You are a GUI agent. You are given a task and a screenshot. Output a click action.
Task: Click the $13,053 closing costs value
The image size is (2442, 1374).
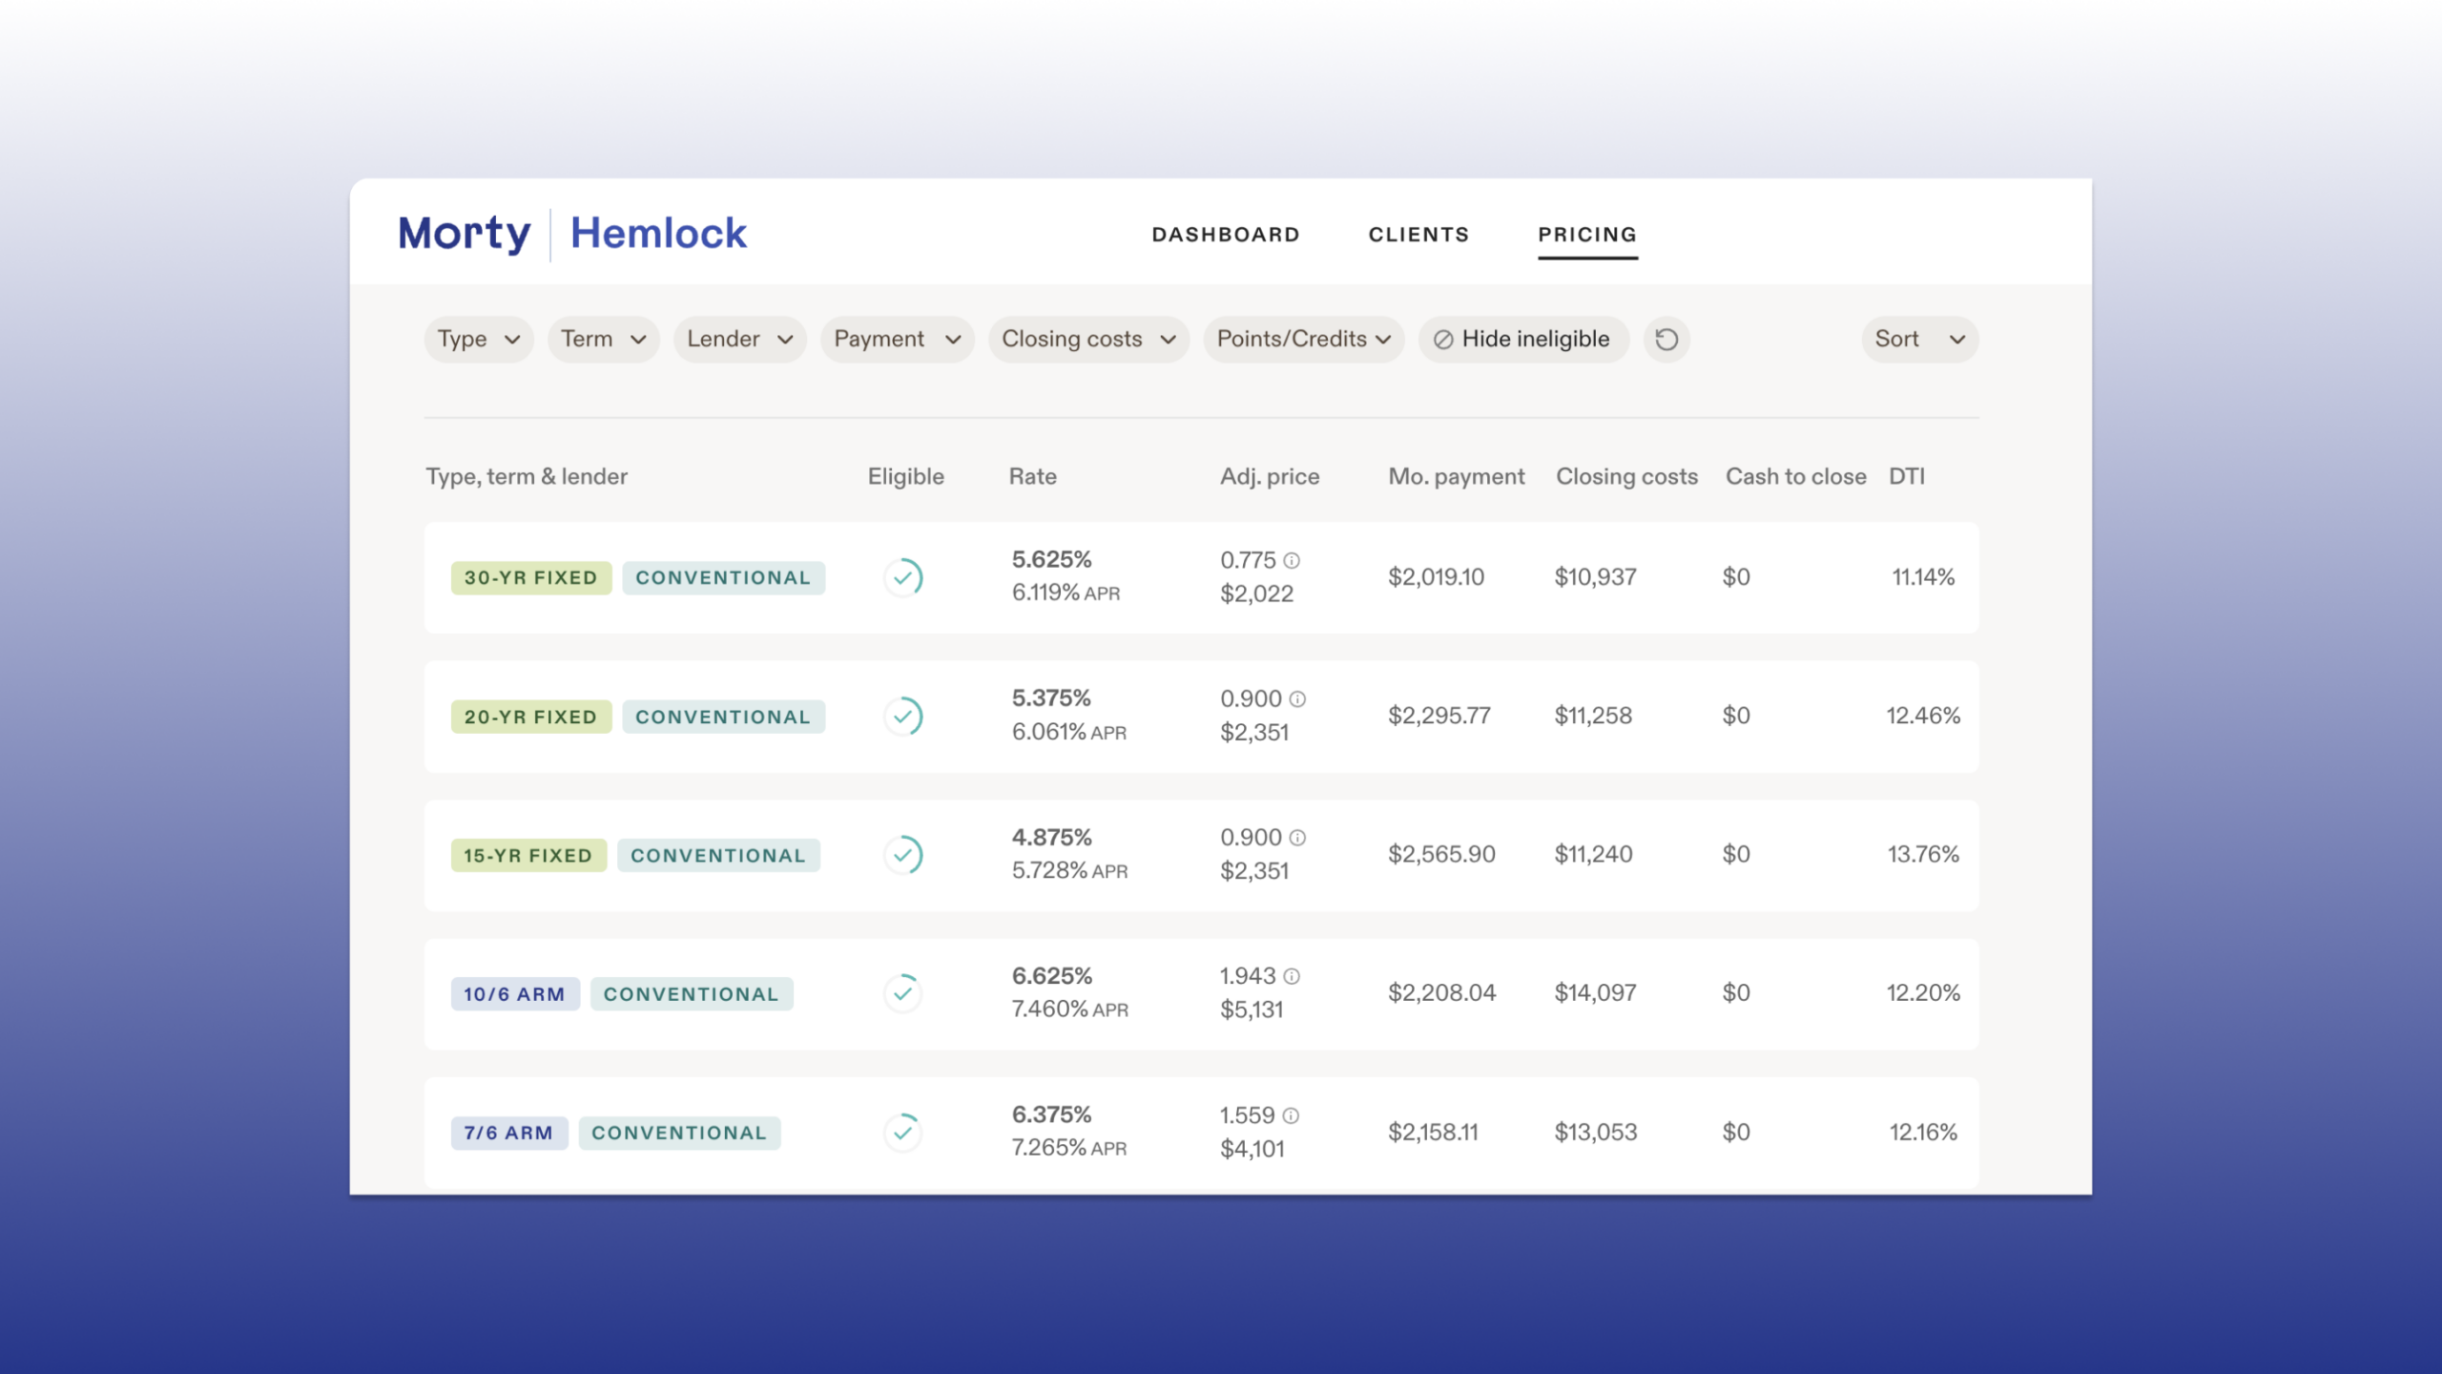1596,1132
